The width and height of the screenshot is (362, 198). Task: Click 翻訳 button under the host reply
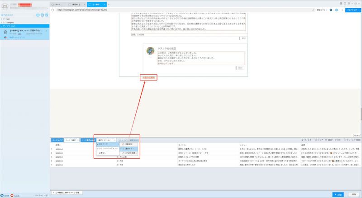coord(240,68)
